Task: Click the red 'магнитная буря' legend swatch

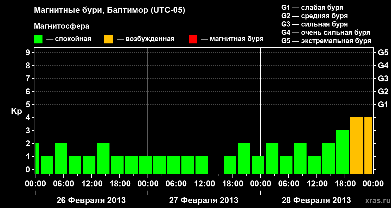Action: click(x=193, y=39)
